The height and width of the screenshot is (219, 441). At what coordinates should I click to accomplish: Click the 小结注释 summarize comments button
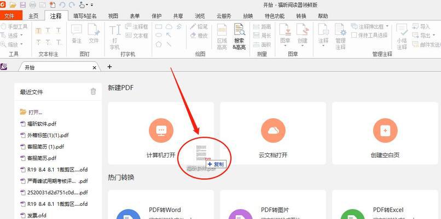[402, 37]
